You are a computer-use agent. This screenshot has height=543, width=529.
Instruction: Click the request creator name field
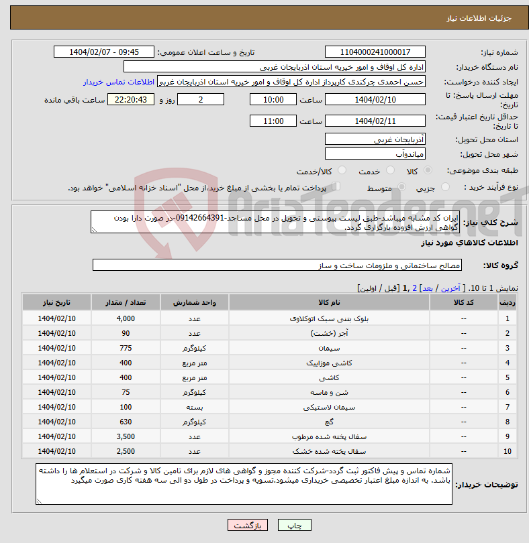[291, 82]
